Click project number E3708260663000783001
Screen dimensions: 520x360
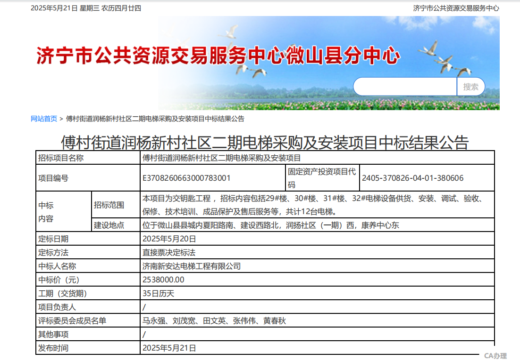pyautogui.click(x=186, y=178)
